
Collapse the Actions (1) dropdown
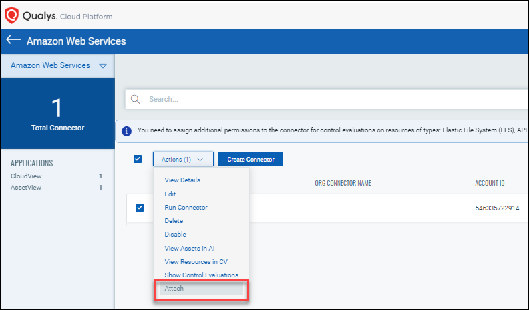(x=183, y=160)
